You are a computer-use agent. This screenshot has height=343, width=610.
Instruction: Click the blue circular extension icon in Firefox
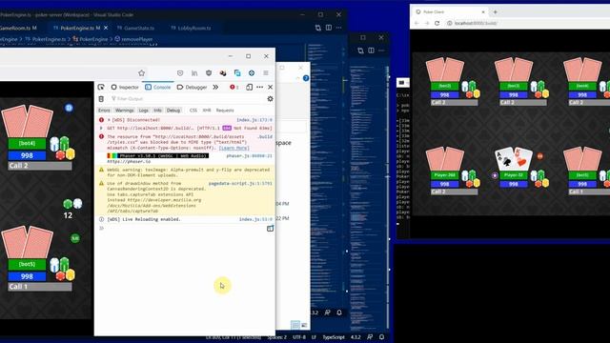pyautogui.click(x=252, y=72)
